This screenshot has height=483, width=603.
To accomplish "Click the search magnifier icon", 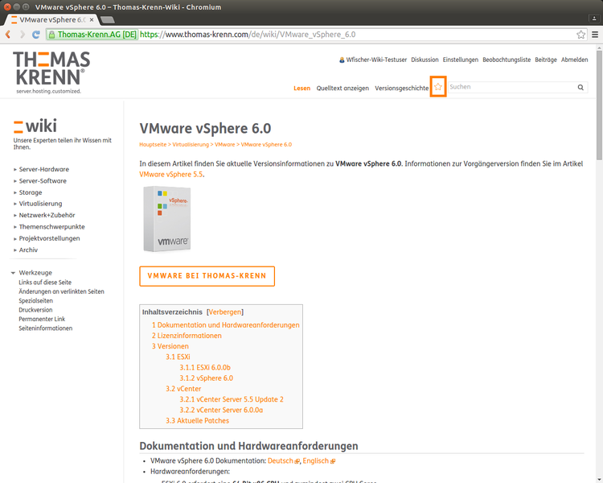I will click(x=580, y=87).
